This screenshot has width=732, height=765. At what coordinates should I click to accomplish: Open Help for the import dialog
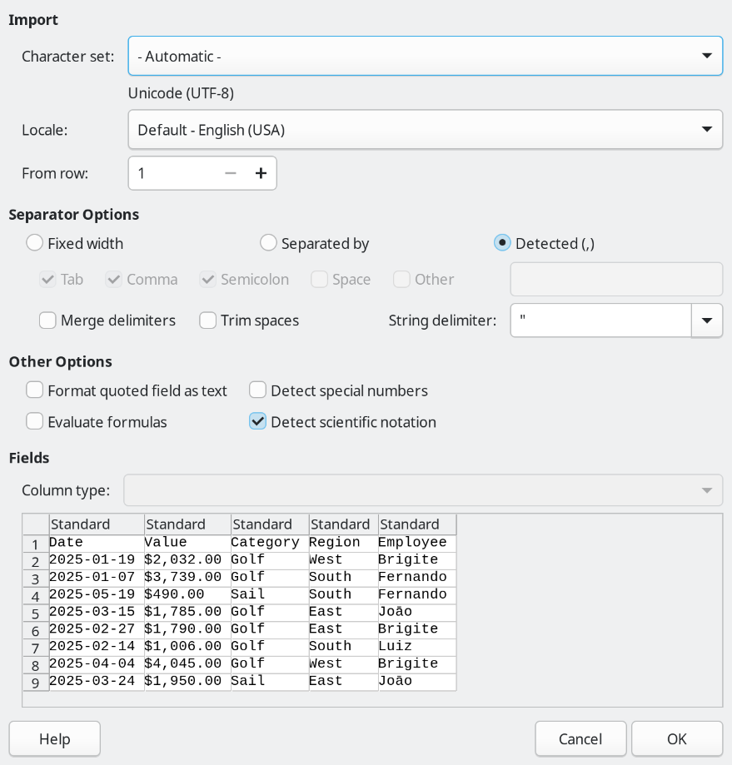pyautogui.click(x=54, y=738)
